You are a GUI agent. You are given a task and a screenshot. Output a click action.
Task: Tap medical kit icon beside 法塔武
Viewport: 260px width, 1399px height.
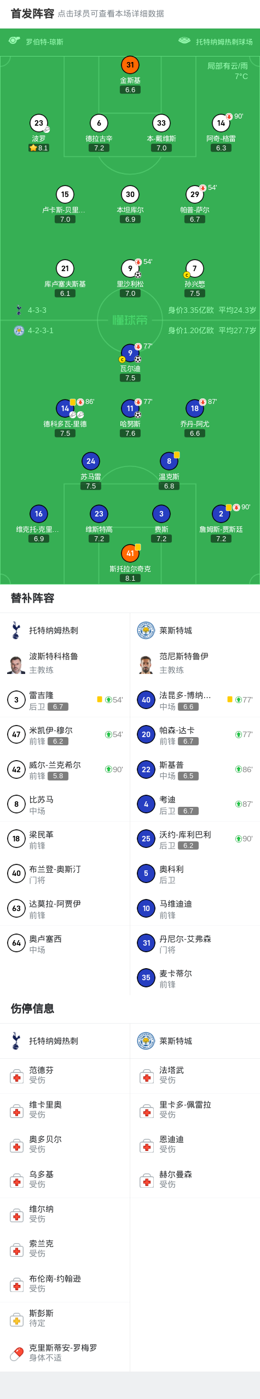[x=146, y=1076]
